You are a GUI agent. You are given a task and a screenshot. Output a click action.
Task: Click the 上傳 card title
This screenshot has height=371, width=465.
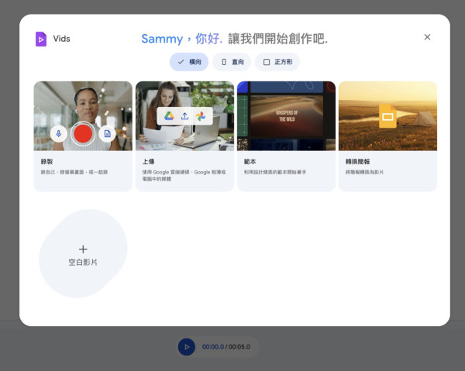pyautogui.click(x=148, y=162)
